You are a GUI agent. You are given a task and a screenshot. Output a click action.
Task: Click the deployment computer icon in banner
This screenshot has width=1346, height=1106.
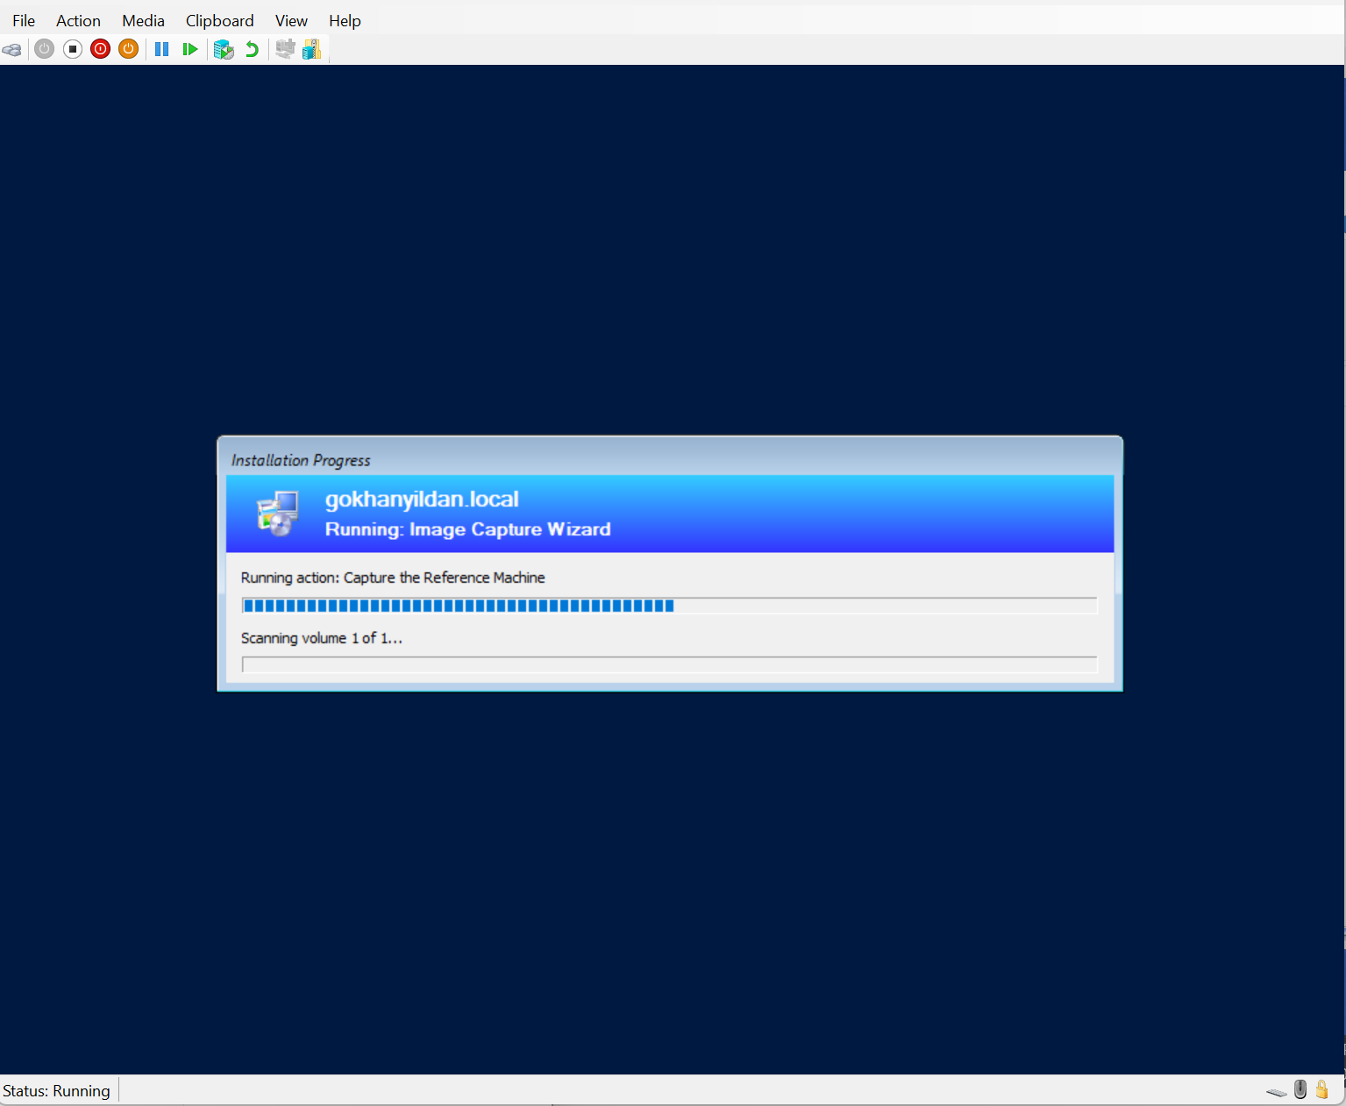coord(277,513)
